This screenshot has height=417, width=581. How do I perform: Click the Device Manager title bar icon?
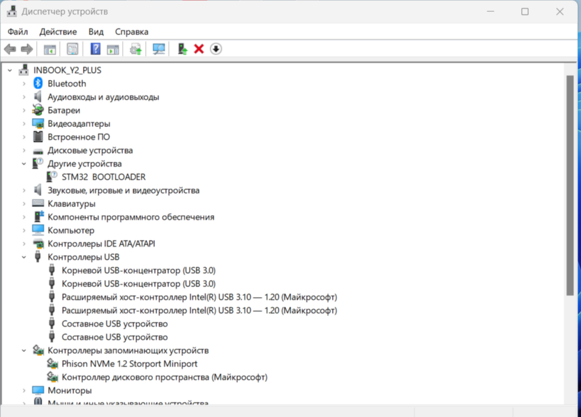coord(11,11)
